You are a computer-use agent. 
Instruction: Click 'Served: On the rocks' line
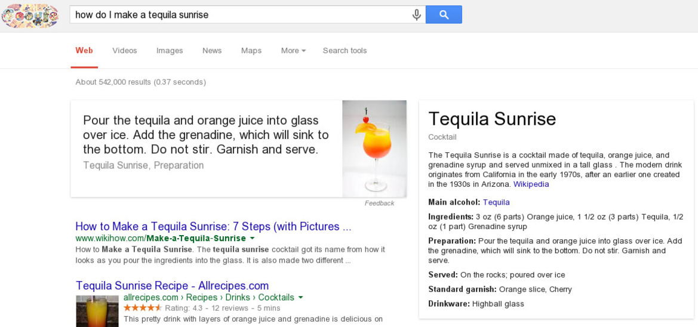497,274
